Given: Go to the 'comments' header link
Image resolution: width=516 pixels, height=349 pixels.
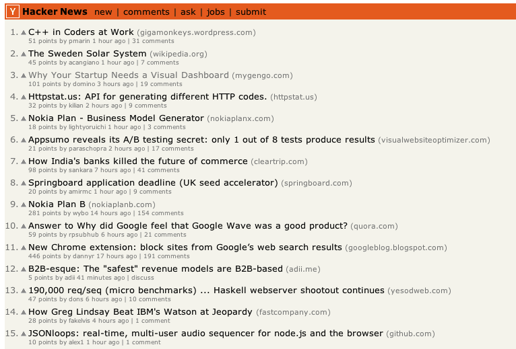Looking at the screenshot, I should click(x=146, y=11).
